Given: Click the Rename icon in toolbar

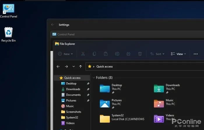Looking at the screenshot, I should tap(117, 54).
